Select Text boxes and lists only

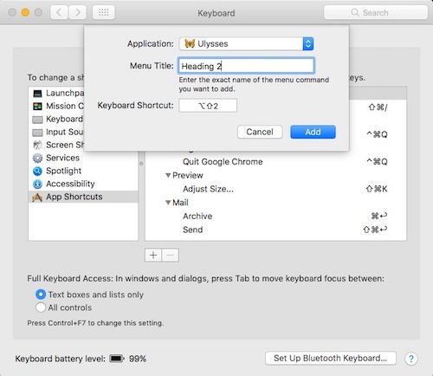(41, 295)
